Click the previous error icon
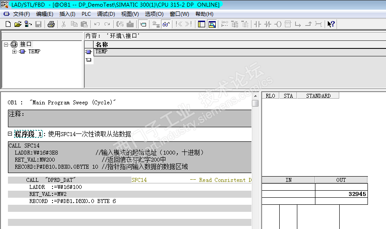 tap(179, 24)
